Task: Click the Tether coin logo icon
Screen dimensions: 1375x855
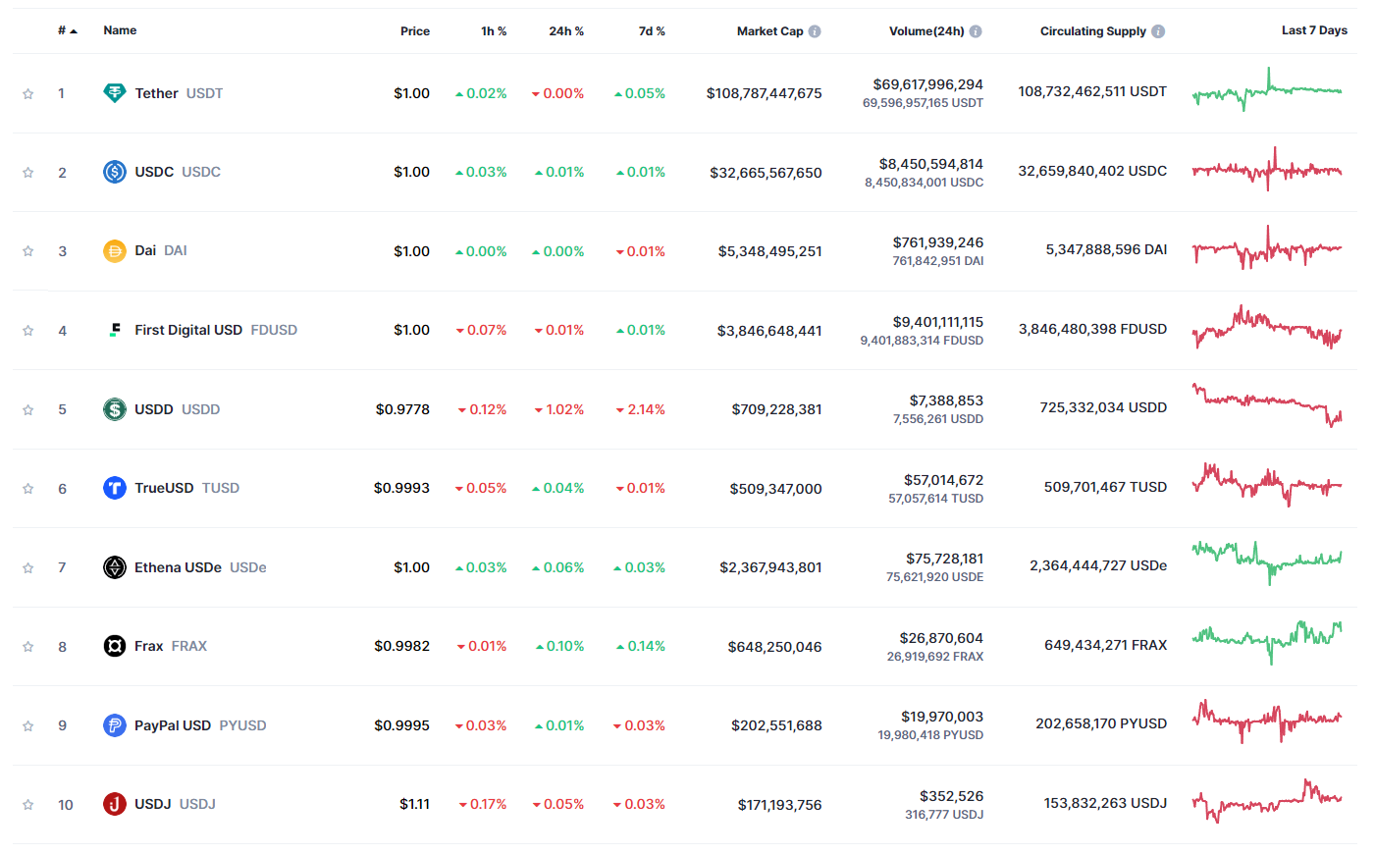Action: point(115,93)
